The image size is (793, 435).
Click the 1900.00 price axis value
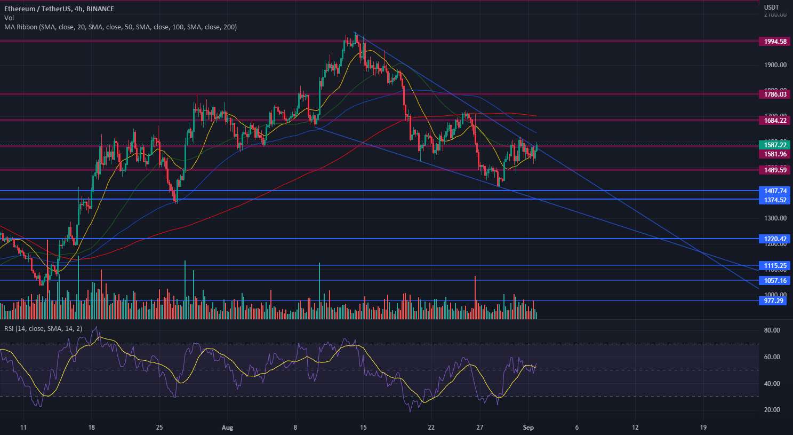click(x=775, y=65)
